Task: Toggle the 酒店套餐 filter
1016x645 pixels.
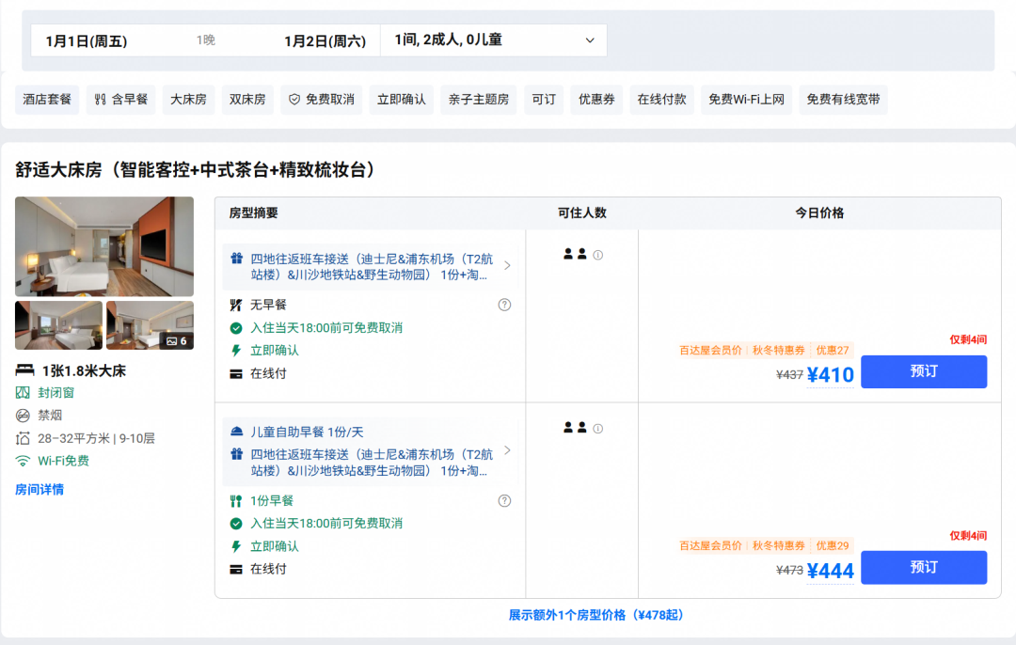Action: (x=47, y=100)
